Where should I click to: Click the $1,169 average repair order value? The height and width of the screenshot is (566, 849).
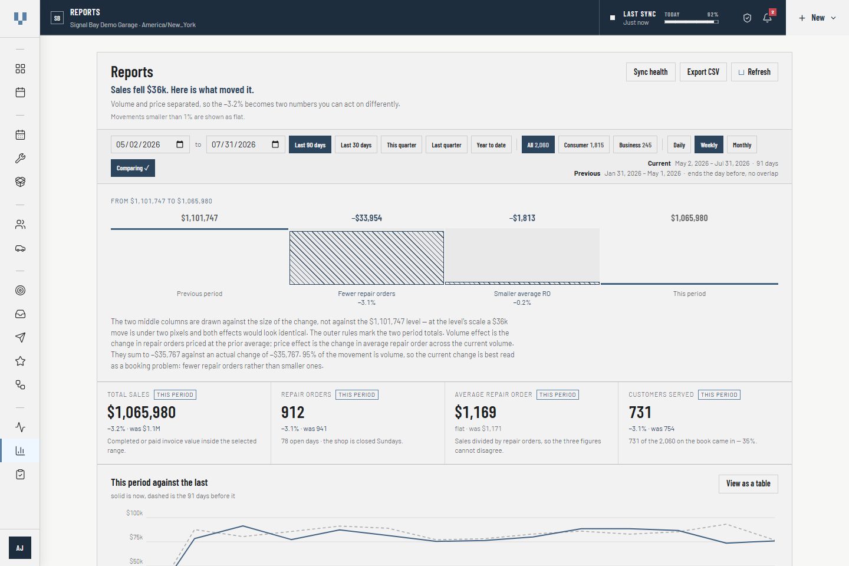pyautogui.click(x=476, y=412)
